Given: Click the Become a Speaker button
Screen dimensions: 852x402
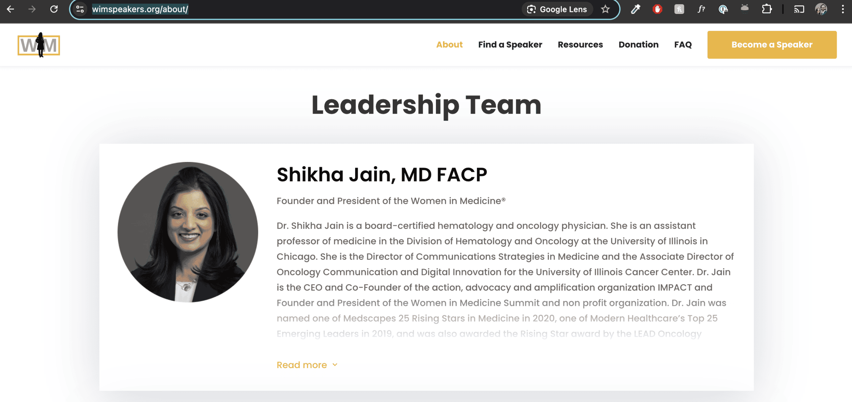Looking at the screenshot, I should click(x=772, y=45).
